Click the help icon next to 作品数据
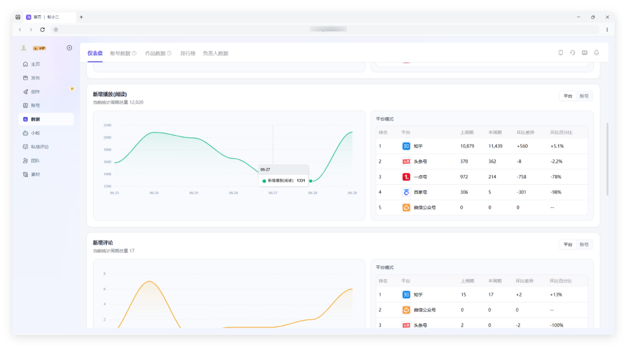This screenshot has width=627, height=347. 170,53
